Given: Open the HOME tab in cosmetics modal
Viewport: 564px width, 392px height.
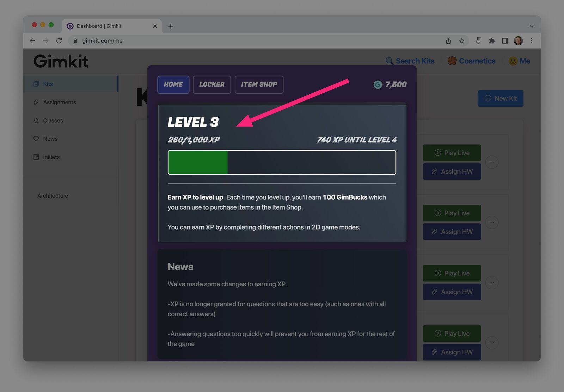Looking at the screenshot, I should 173,85.
